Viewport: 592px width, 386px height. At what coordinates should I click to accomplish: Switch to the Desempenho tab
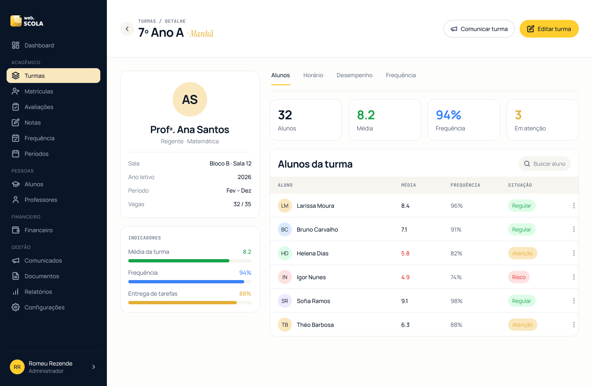[x=354, y=75]
